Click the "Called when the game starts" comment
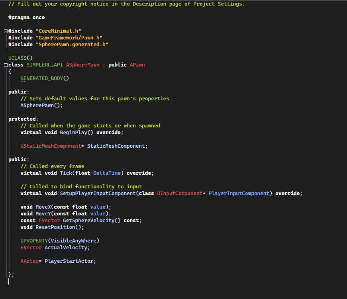347x299 pixels. click(x=90, y=126)
